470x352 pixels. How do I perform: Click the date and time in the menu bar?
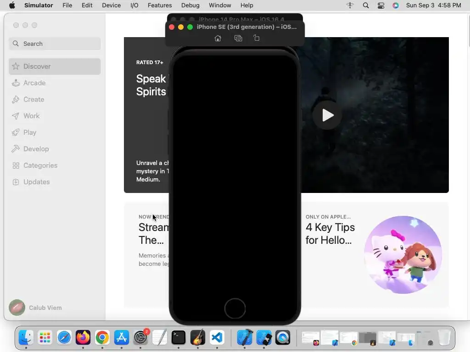433,5
